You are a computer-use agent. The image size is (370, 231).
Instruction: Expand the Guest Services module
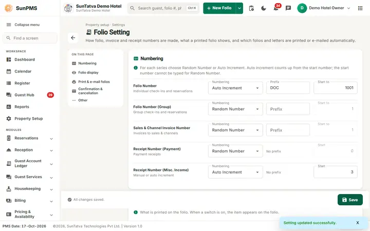(51, 178)
